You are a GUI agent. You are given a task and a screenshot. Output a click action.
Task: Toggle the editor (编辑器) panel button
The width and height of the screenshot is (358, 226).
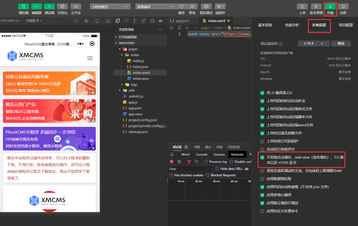click(x=37, y=6)
